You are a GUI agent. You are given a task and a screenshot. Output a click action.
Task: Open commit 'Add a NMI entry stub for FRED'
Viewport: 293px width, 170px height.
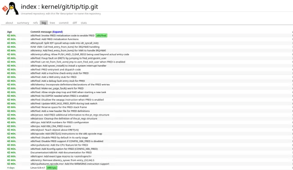54,77
